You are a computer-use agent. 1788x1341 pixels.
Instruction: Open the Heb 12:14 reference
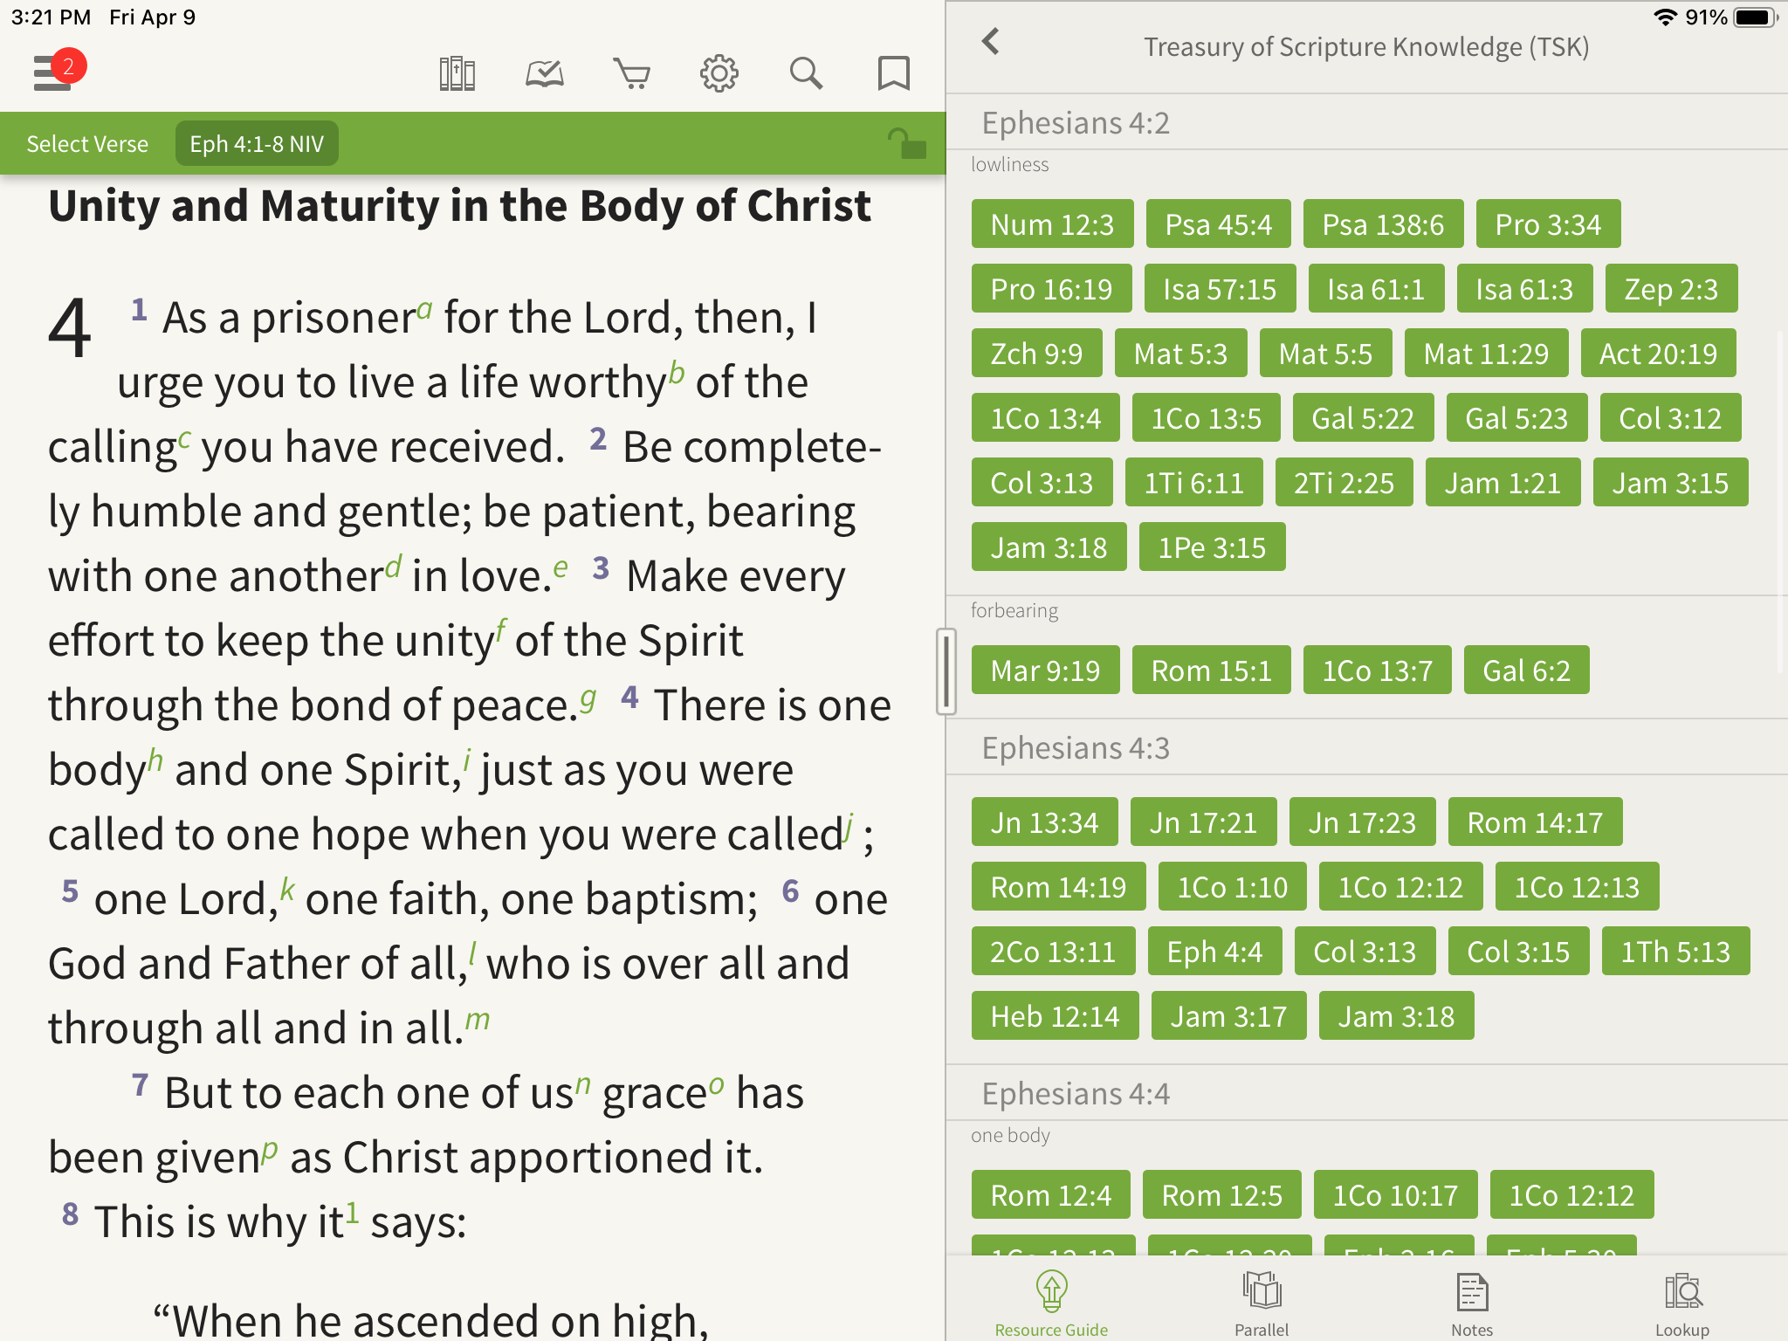(x=1055, y=1016)
